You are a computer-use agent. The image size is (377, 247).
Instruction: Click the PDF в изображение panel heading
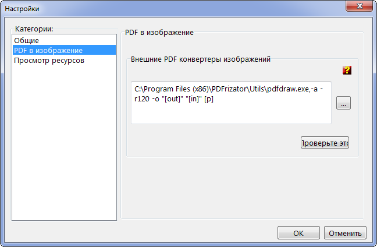tap(159, 32)
